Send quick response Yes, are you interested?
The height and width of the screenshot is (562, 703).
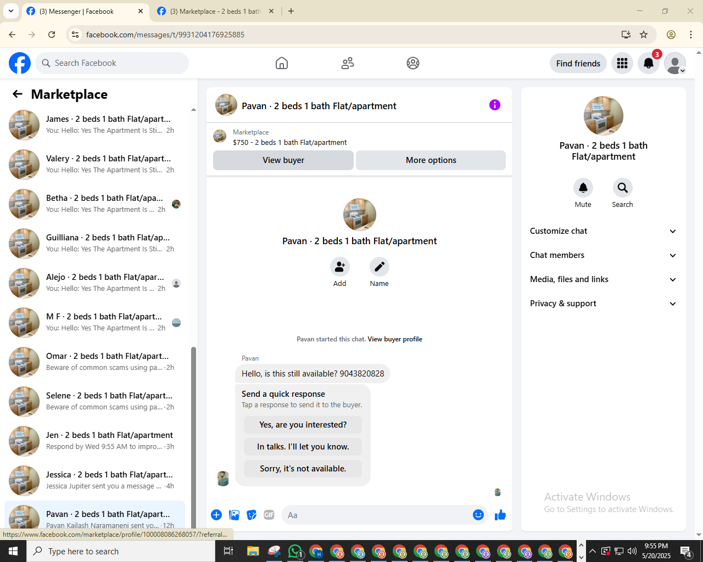tap(303, 425)
